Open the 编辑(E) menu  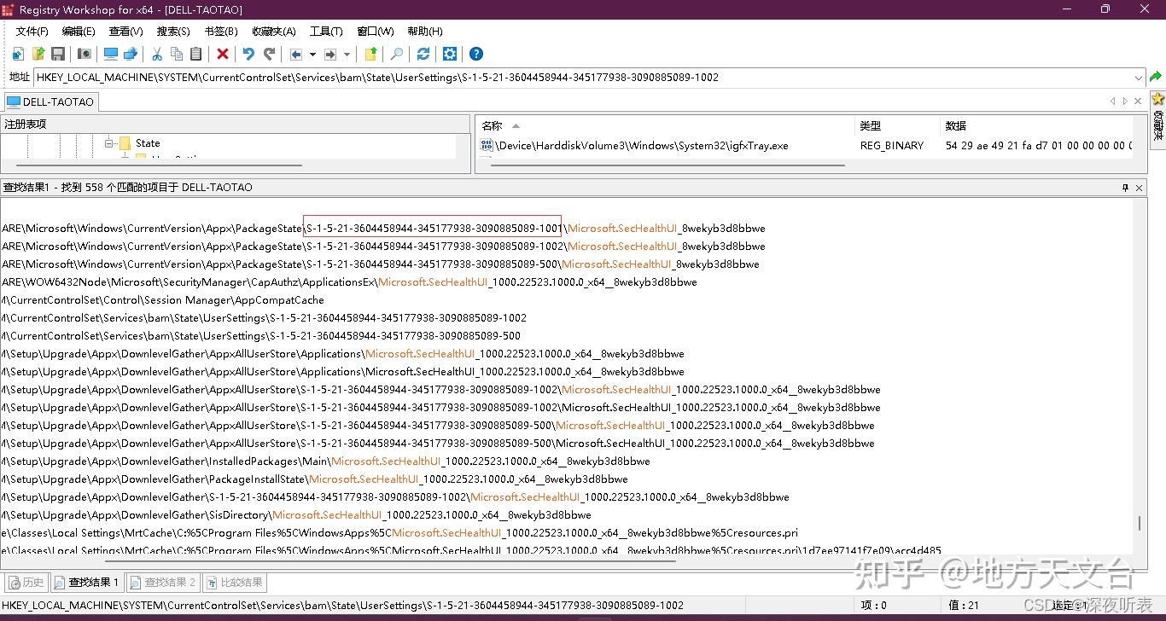79,32
